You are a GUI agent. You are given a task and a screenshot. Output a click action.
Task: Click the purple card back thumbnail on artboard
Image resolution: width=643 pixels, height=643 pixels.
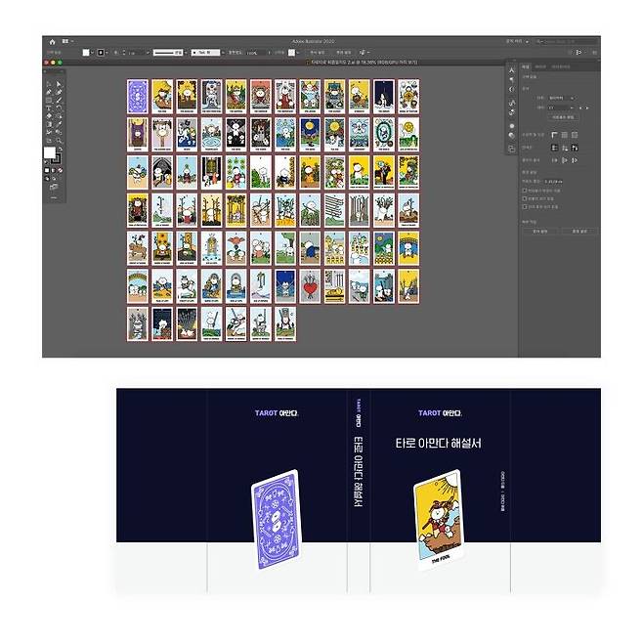click(x=137, y=96)
